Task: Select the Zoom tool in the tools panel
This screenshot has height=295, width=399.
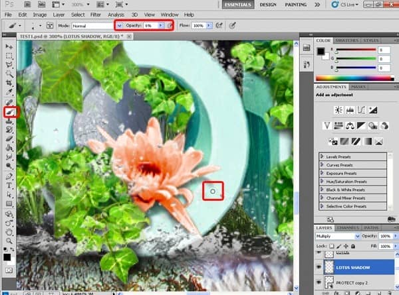Action: (x=9, y=241)
